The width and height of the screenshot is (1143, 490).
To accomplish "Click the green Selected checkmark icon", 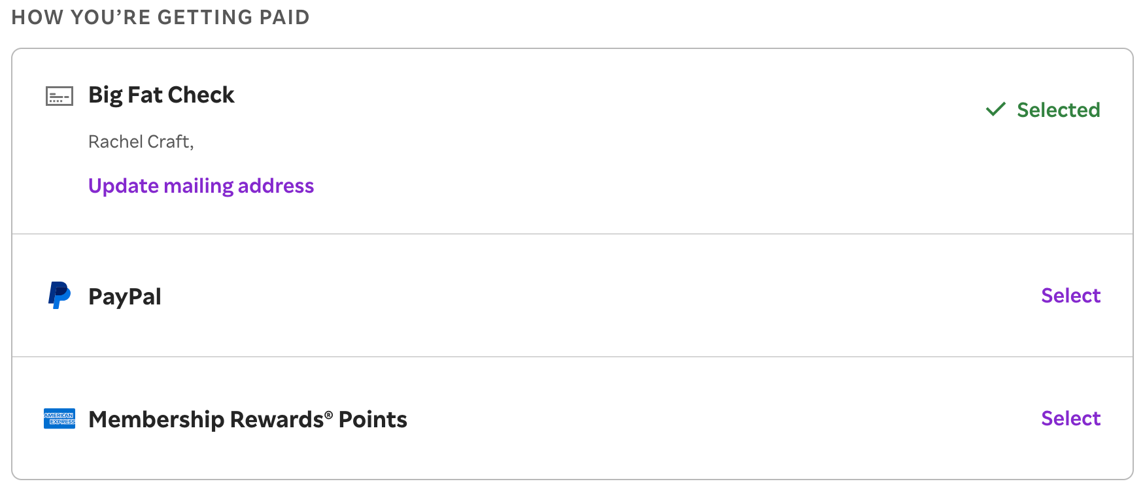I will [x=995, y=109].
